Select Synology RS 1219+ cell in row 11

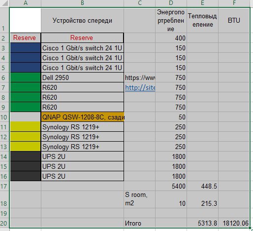tap(82, 127)
